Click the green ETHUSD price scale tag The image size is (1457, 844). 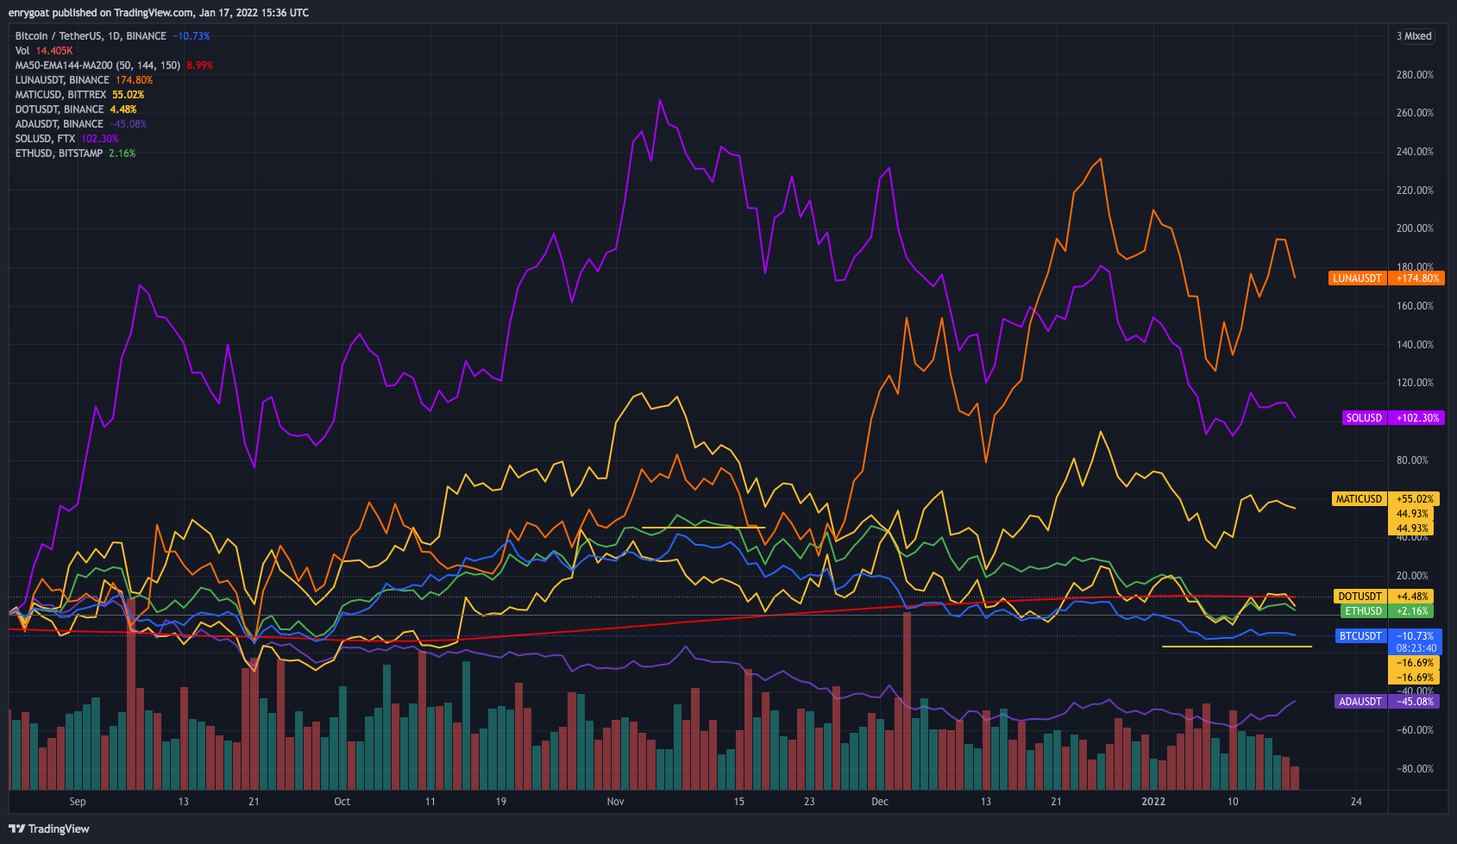pos(1364,611)
